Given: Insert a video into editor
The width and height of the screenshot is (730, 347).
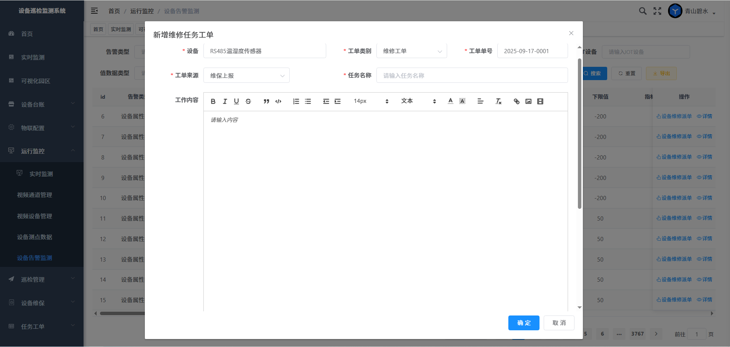Looking at the screenshot, I should pos(540,101).
